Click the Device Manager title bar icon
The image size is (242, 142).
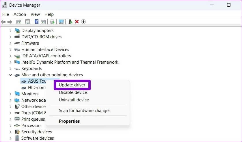click(x=5, y=5)
